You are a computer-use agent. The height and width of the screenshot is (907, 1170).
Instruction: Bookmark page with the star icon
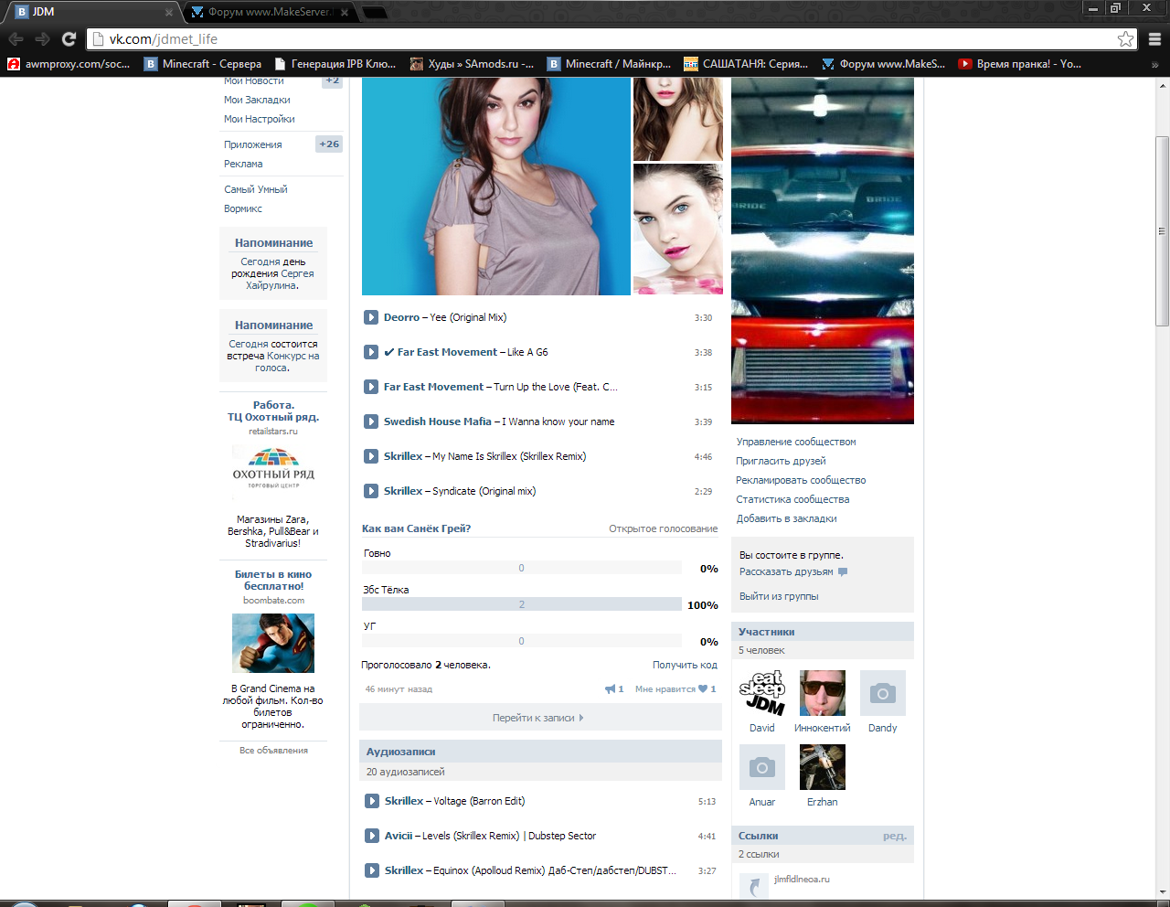[x=1125, y=39]
